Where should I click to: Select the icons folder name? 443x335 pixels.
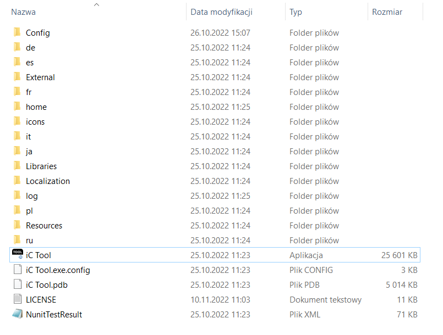35,121
